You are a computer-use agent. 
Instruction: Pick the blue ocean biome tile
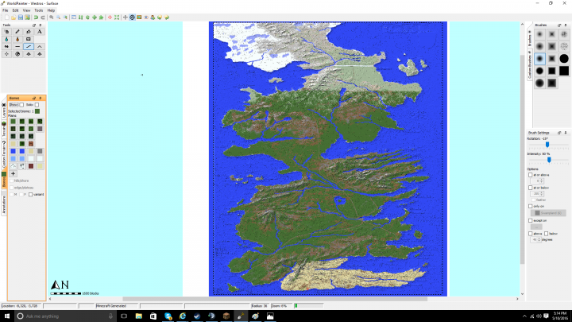(14, 150)
